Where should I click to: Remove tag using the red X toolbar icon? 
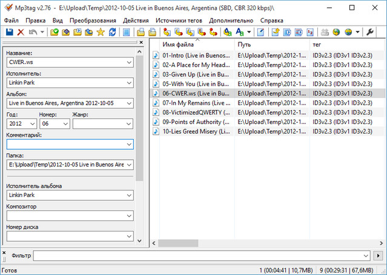coord(21,32)
